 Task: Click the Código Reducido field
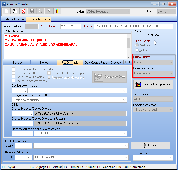(x=32, y=26)
